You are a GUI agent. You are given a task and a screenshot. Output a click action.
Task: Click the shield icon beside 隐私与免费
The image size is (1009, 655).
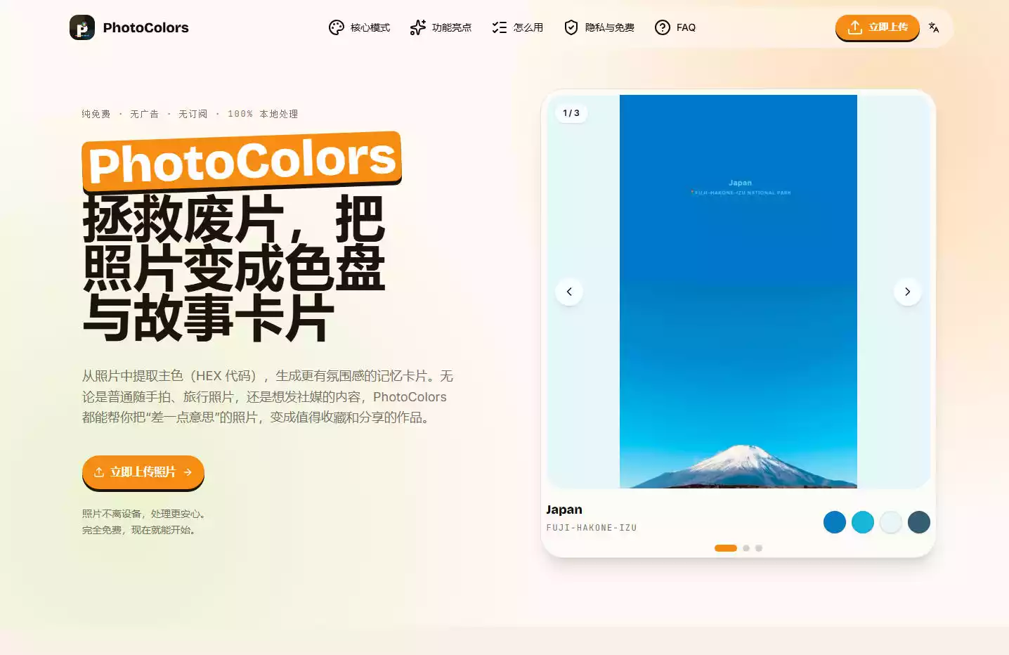point(571,27)
